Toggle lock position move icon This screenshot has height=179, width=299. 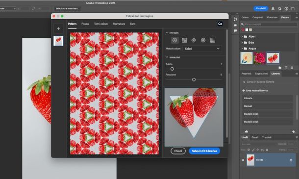pos(258,150)
